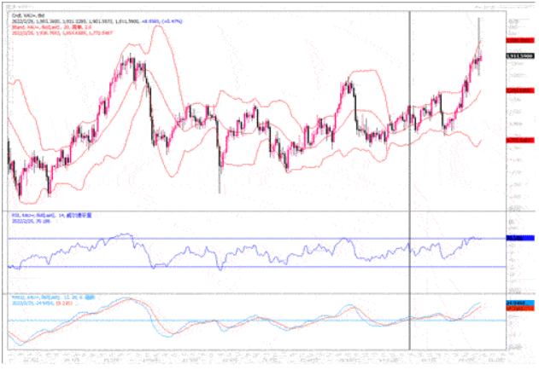Click the blue MACD value tag on axis
The width and height of the screenshot is (539, 376).
514,302
